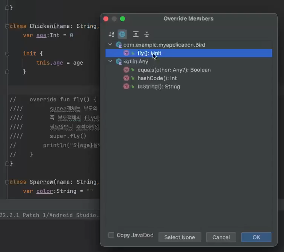Screen dimensions: 284x252
Task: Click the open lock icon beside hashCode
Action: coord(133,78)
